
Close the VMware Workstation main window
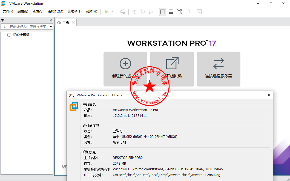tap(283, 3)
